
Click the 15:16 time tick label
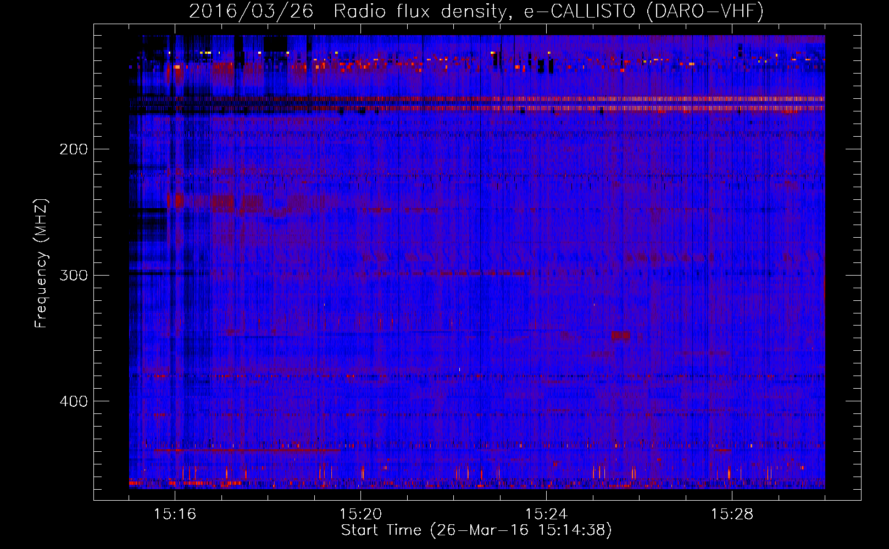point(175,514)
